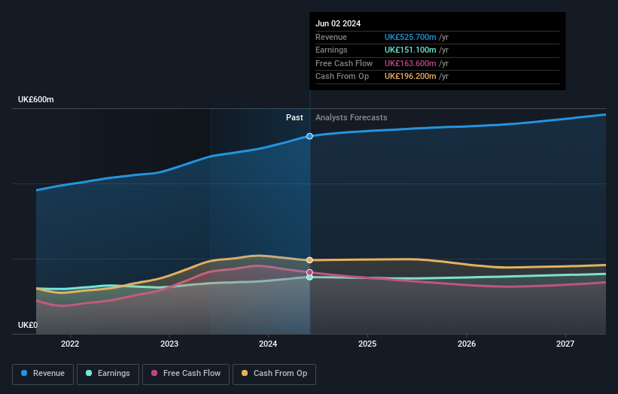Image resolution: width=618 pixels, height=394 pixels.
Task: Click the Free Cash Flow label in tooltip
Action: [x=344, y=63]
